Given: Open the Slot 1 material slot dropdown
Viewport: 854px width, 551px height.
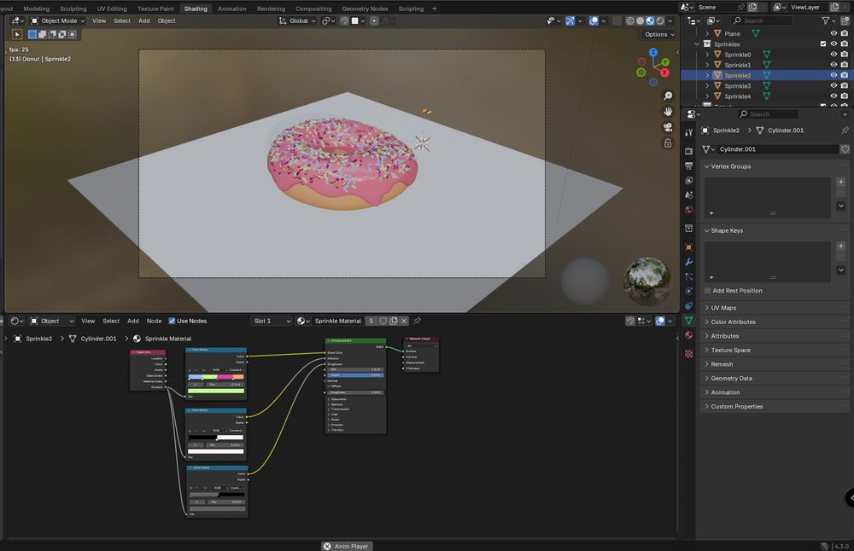Looking at the screenshot, I should [272, 321].
